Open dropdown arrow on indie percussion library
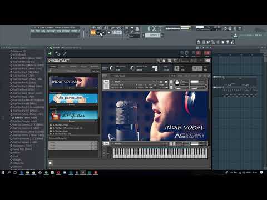267x200 pixels. pos(96,104)
